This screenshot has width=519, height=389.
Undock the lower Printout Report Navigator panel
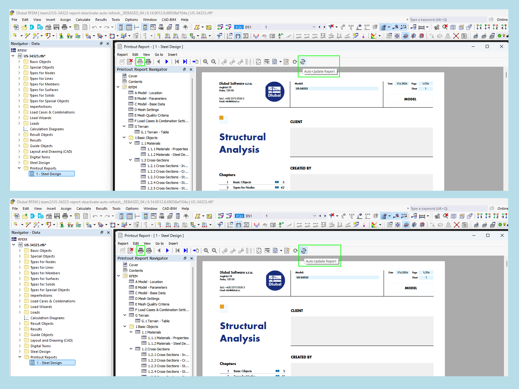coord(185,258)
